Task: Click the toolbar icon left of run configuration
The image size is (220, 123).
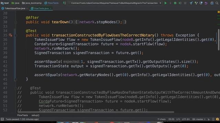Action: point(64,3)
